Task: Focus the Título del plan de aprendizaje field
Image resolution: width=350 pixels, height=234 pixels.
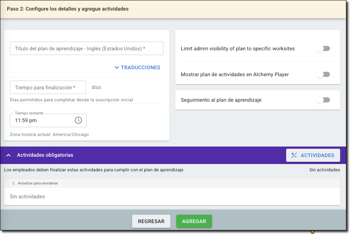Action: tap(86, 48)
